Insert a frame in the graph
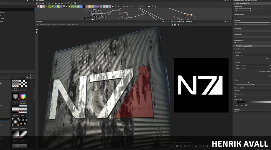 (115, 6)
